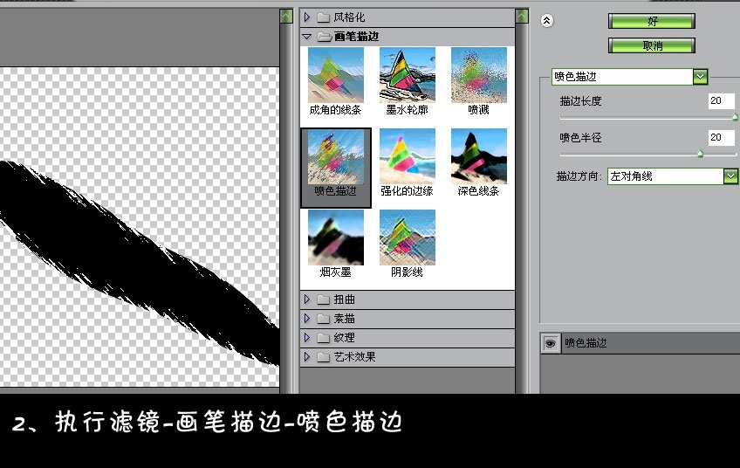Collapse the 画笔描边 filter folder

click(307, 37)
